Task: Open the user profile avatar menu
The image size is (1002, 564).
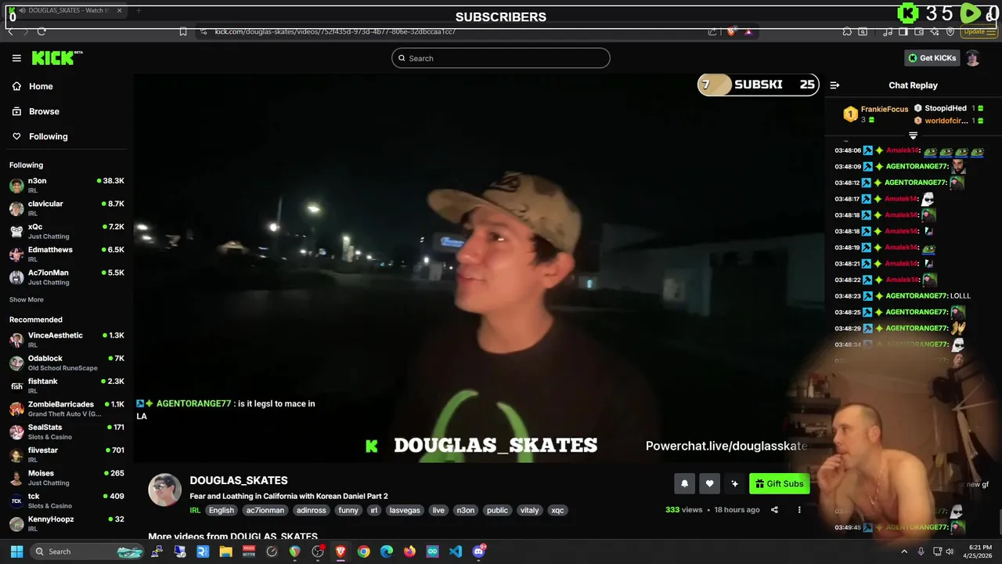Action: point(973,58)
